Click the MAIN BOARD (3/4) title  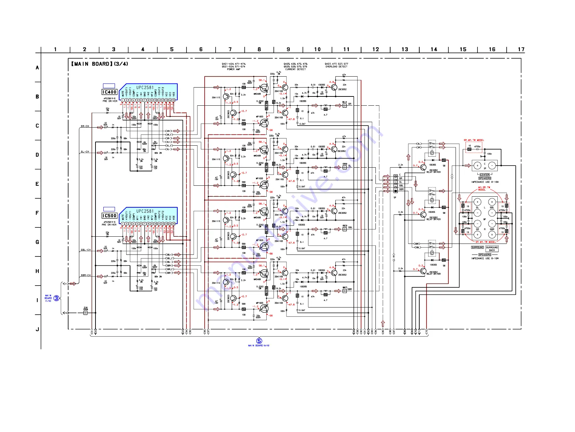click(99, 64)
